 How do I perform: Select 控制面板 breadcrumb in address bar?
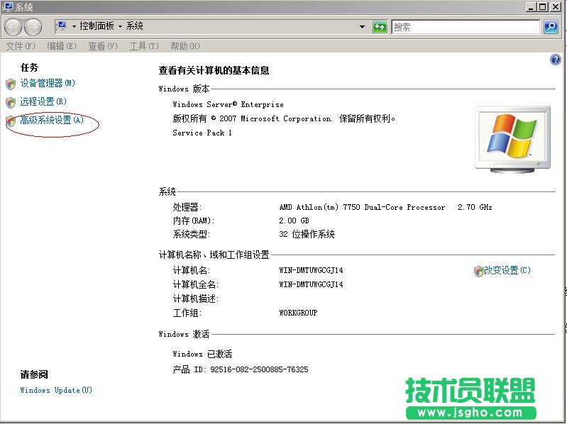coord(97,26)
